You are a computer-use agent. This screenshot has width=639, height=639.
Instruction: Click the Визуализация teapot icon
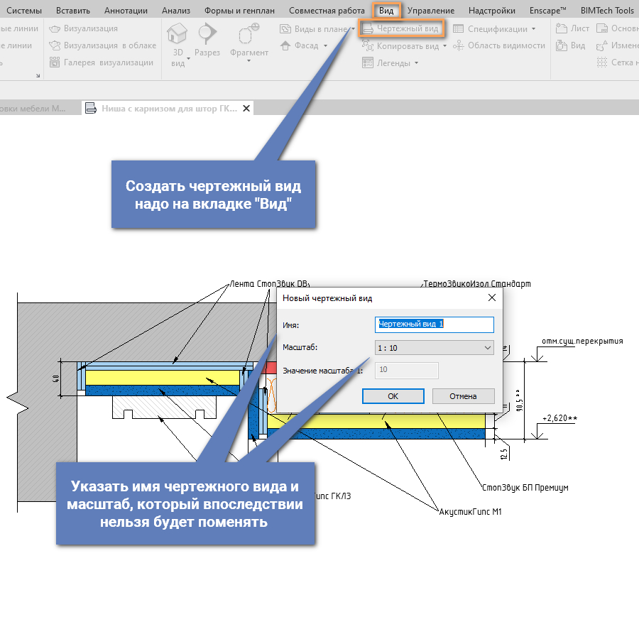coord(55,28)
